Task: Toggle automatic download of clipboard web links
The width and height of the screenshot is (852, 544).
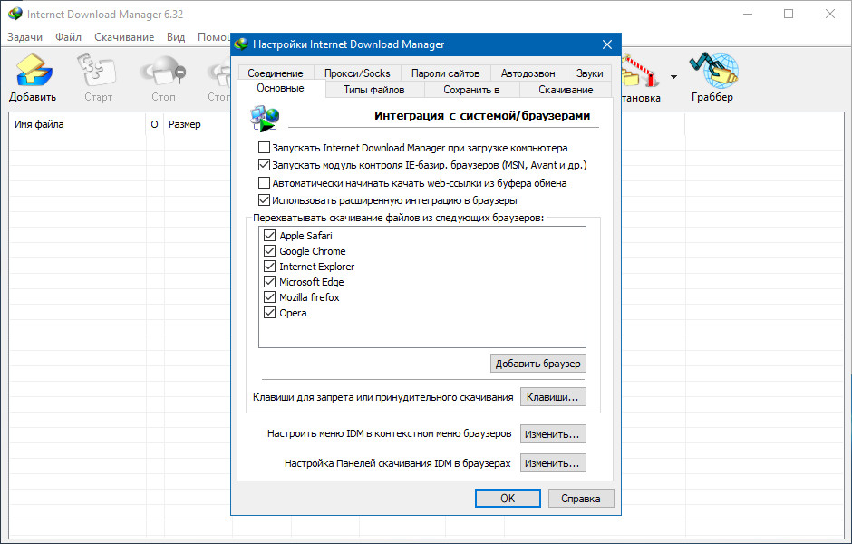Action: [x=265, y=183]
